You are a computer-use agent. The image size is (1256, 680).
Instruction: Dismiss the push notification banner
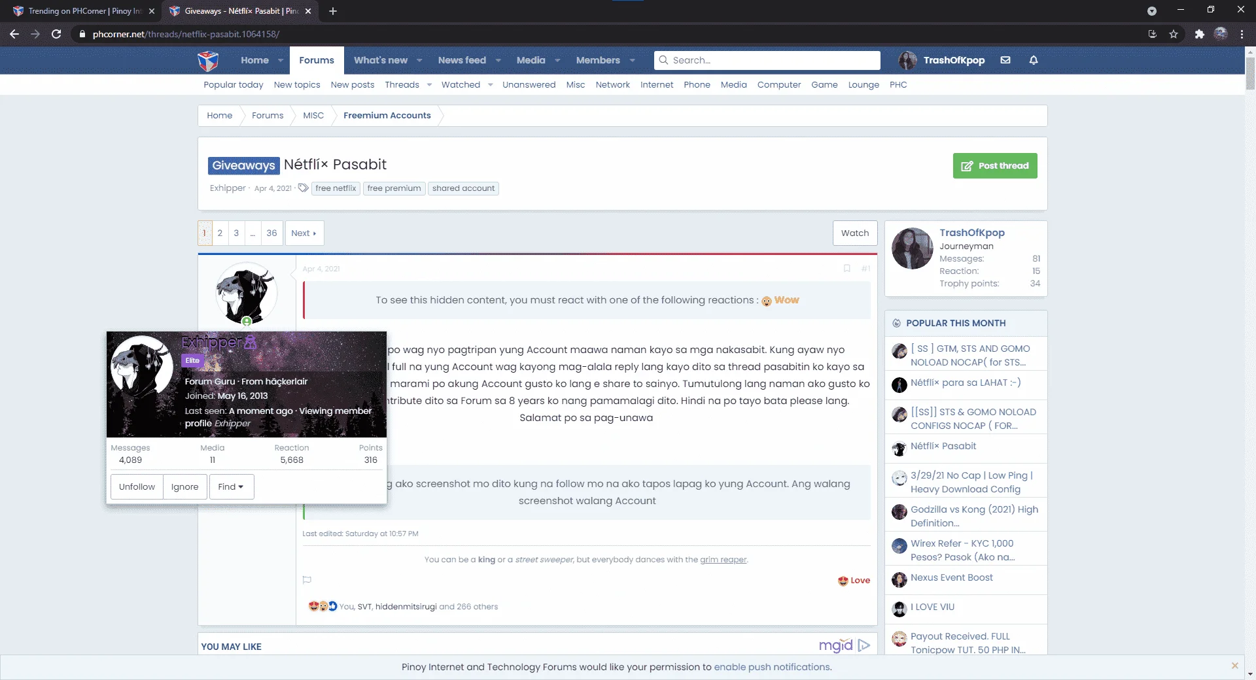point(1235,666)
